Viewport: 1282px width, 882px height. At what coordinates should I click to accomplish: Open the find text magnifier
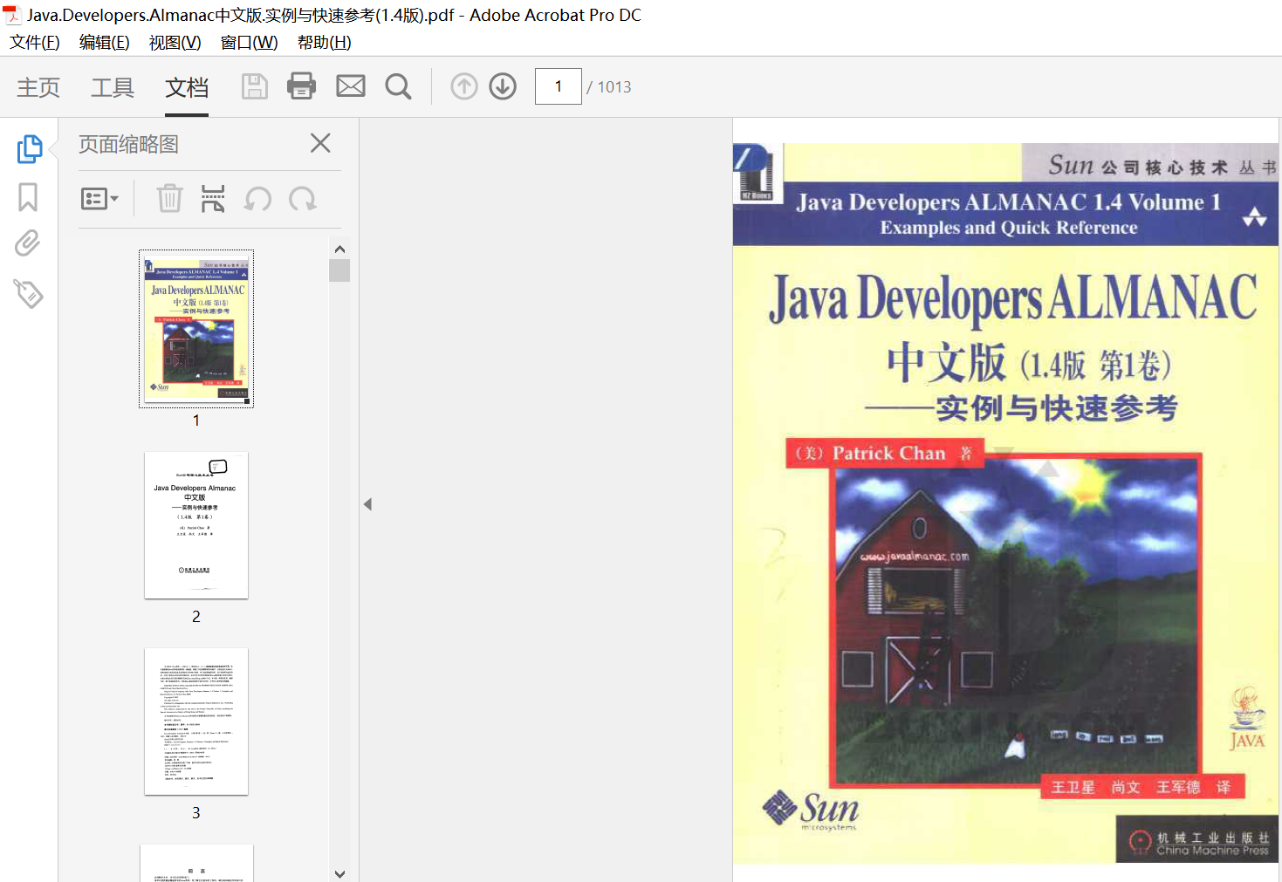(399, 86)
